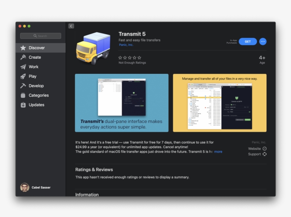Download Transmit 5 with the GET button
Screen dimensions: 291x217
click(247, 41)
